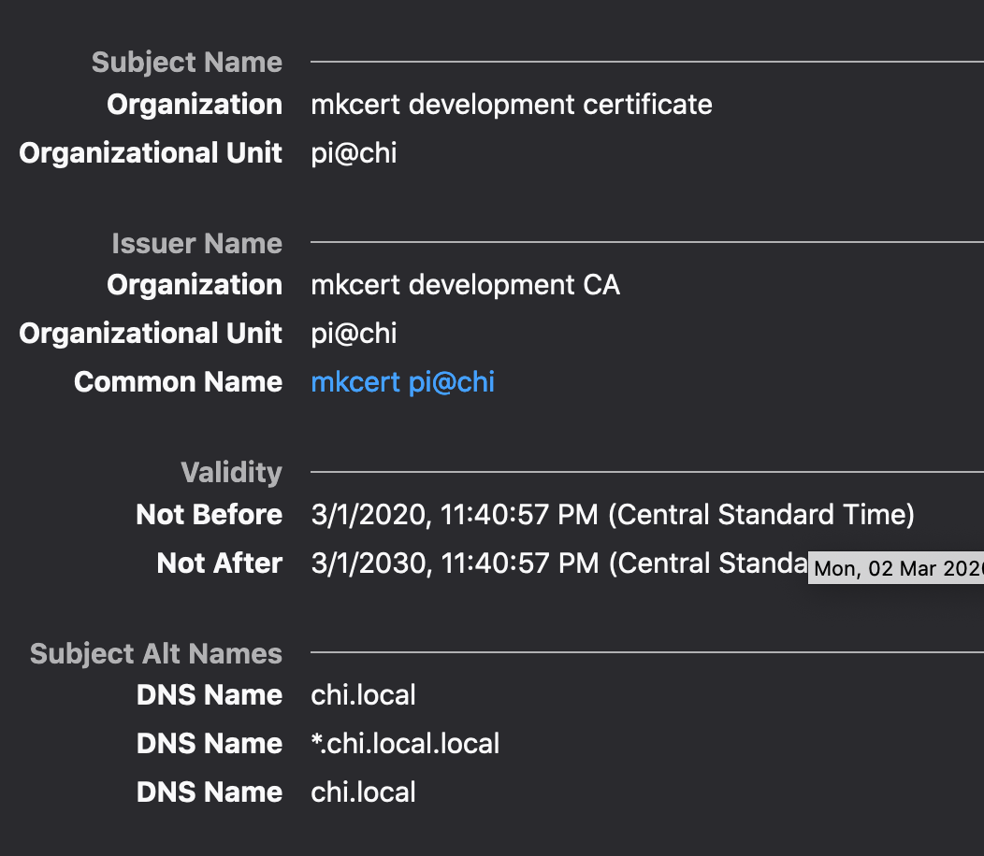Click the second "DNS Name" row label
984x856 pixels.
[x=209, y=743]
